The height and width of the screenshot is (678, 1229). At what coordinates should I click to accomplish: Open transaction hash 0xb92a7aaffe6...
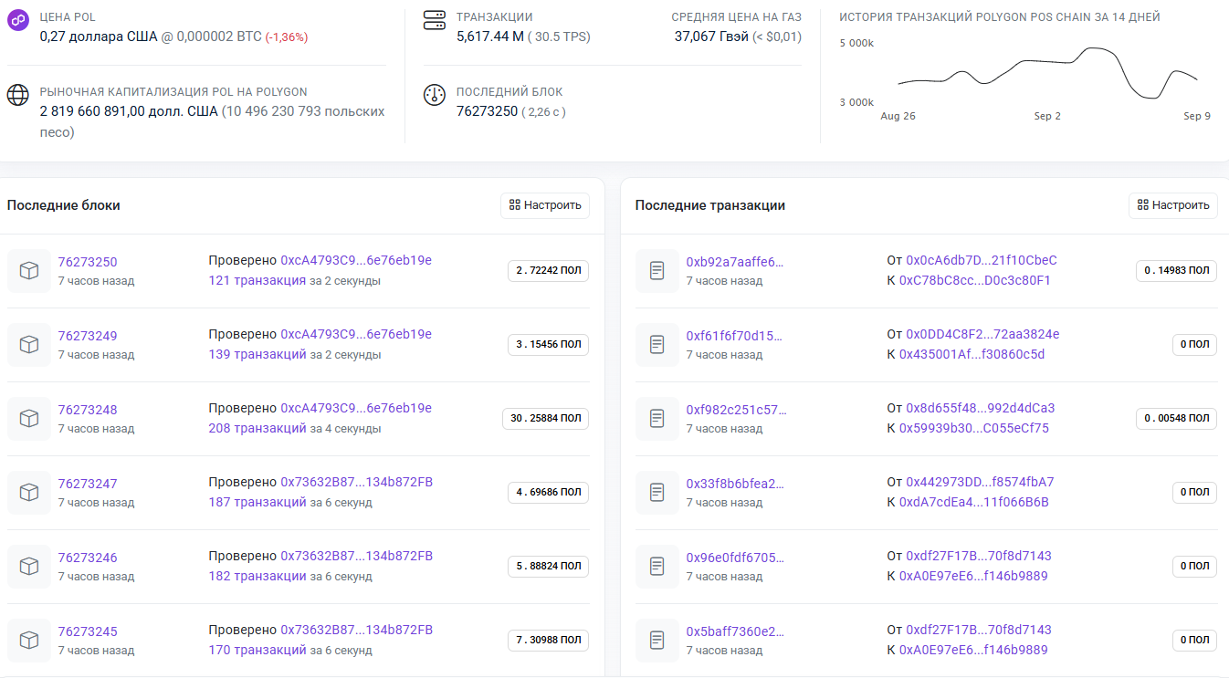point(735,262)
